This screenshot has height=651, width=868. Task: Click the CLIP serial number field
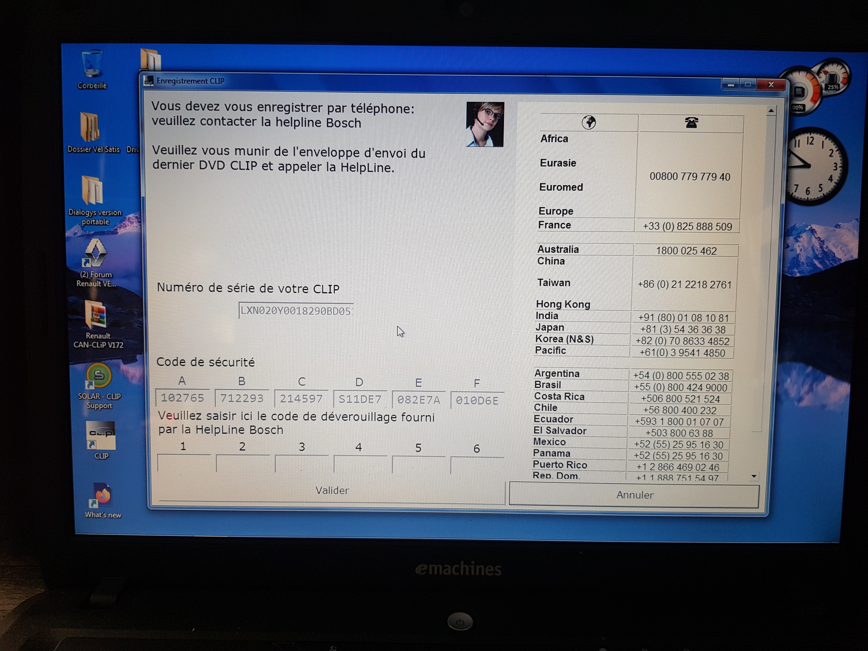point(296,311)
